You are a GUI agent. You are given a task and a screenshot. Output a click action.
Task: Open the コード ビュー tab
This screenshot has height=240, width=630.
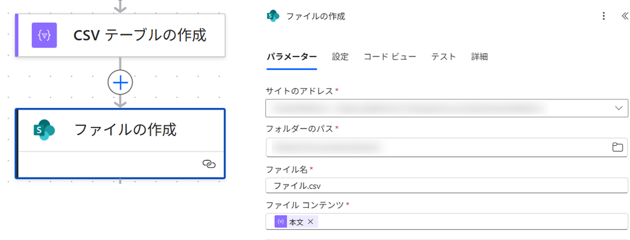coord(390,56)
